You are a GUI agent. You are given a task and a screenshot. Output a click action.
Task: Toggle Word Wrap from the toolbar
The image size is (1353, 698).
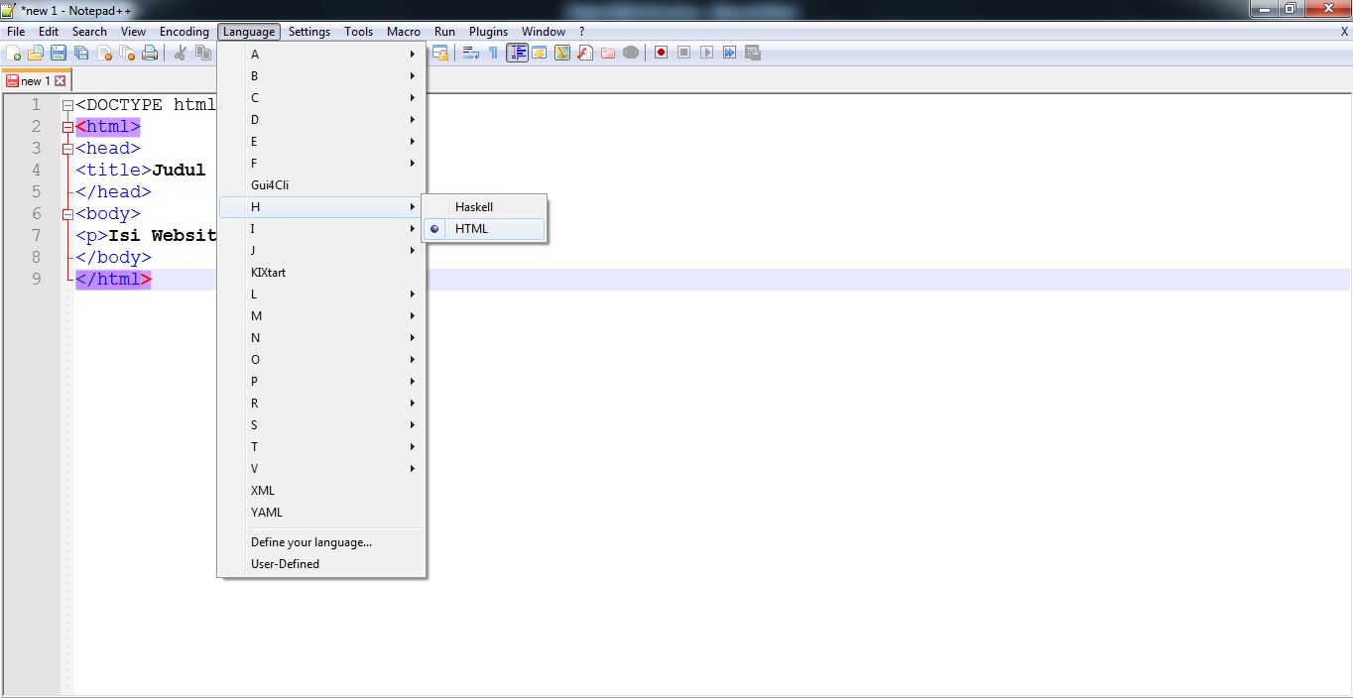coord(470,53)
